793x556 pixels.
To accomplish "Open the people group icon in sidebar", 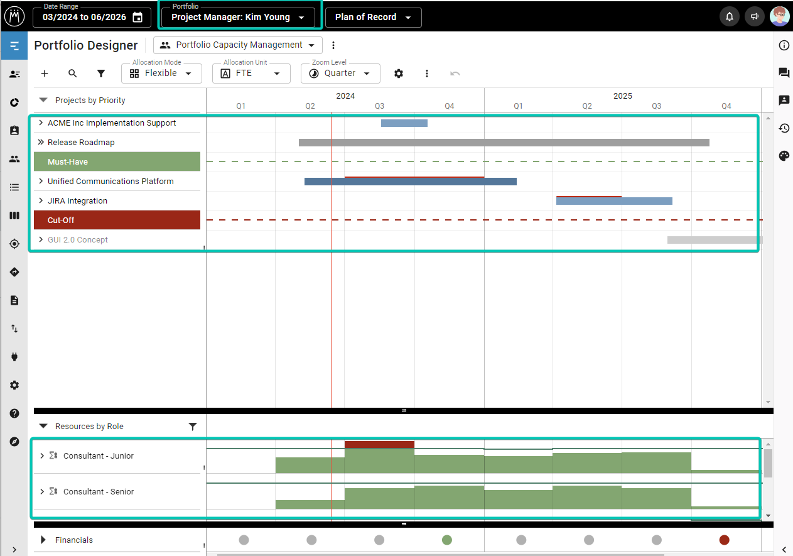I will pos(14,159).
